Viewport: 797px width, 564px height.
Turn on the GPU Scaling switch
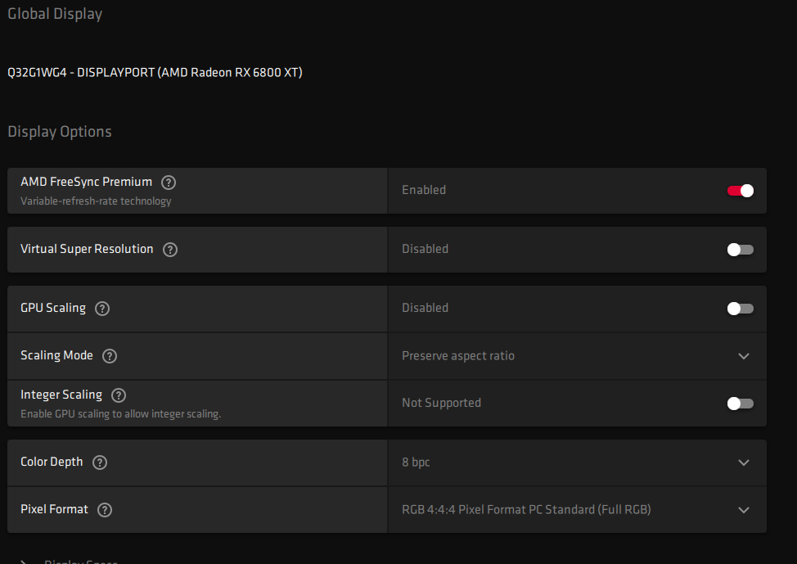coord(740,309)
